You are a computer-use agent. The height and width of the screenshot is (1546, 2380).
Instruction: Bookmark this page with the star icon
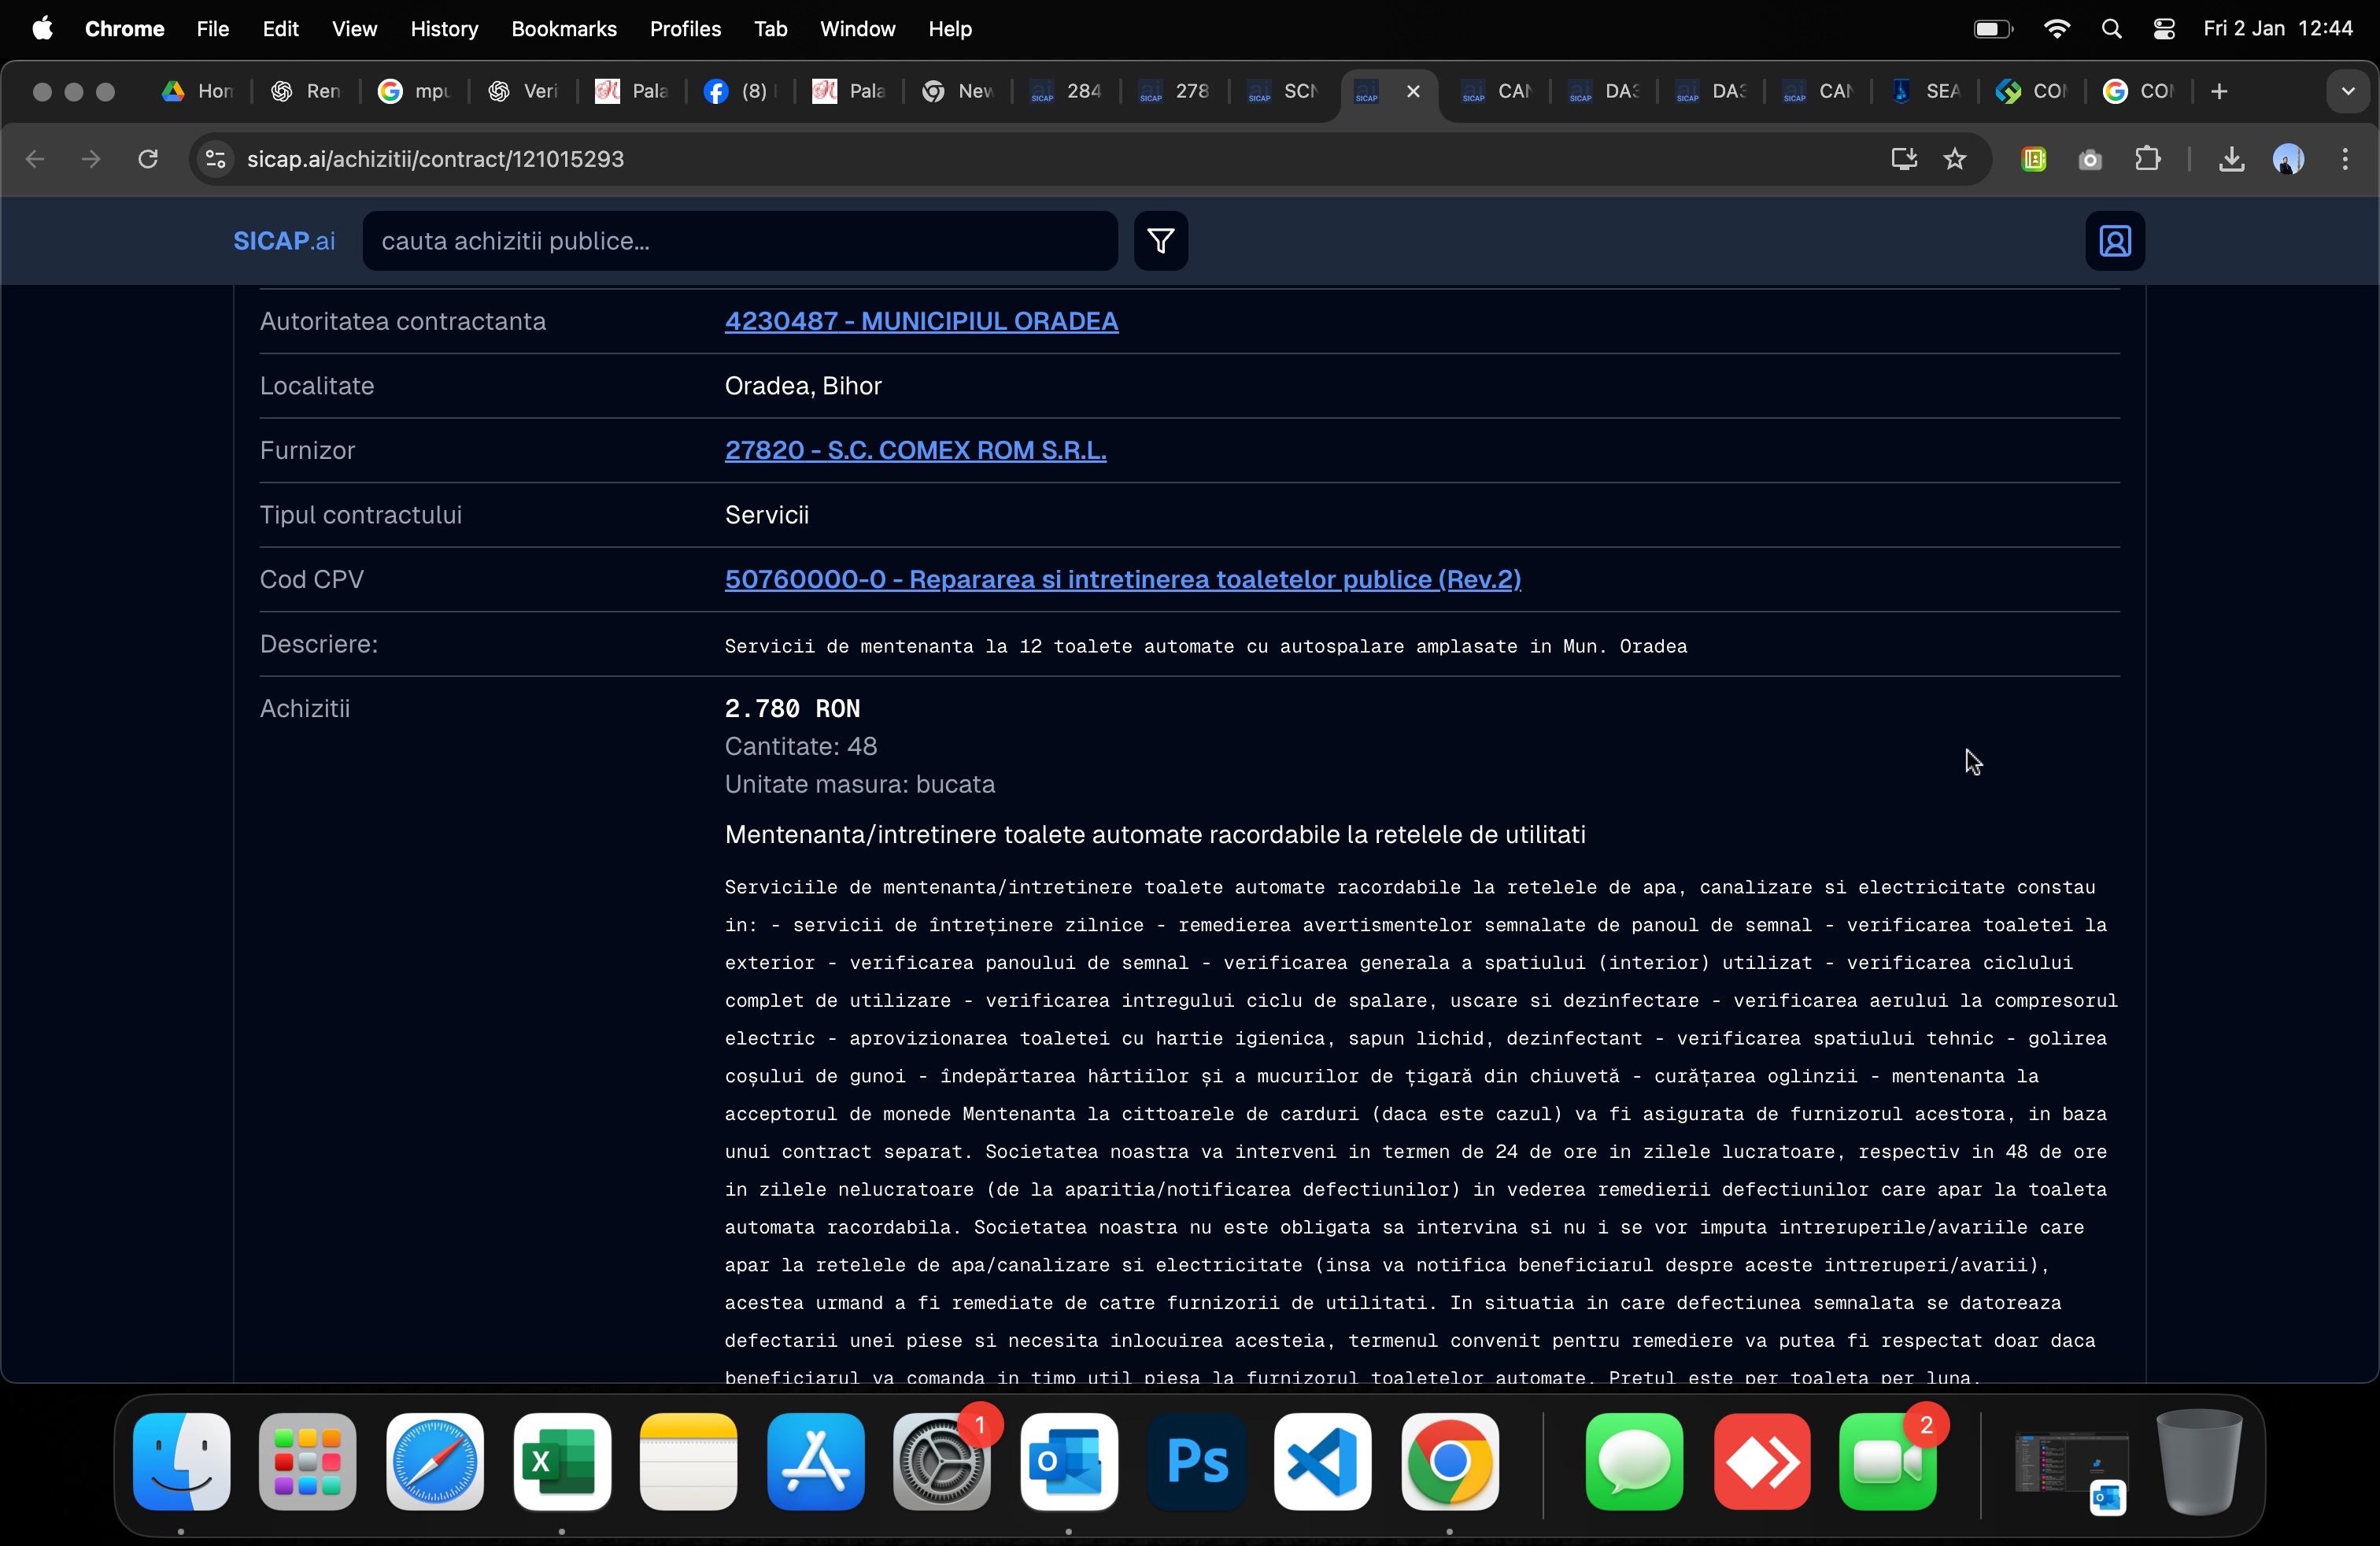tap(1954, 159)
